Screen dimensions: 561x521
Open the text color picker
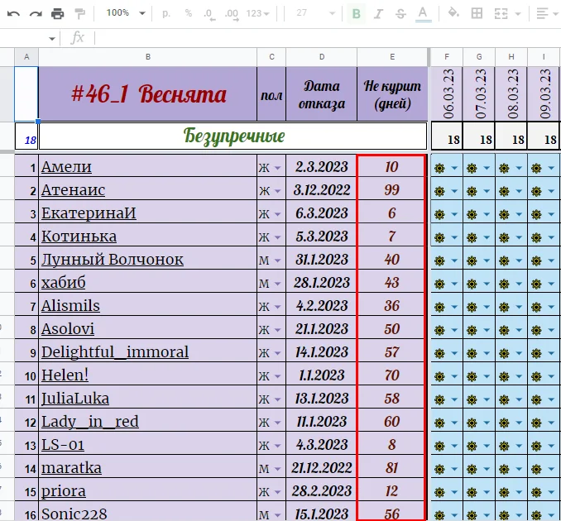point(423,13)
